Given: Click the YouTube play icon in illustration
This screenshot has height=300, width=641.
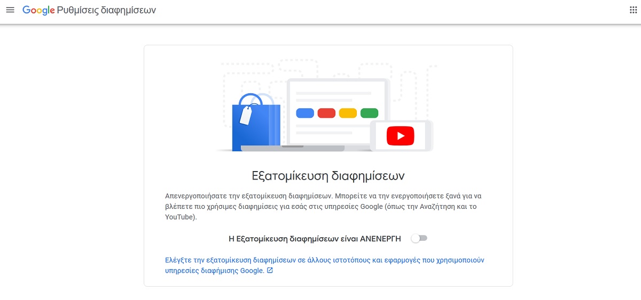Looking at the screenshot, I should [x=401, y=135].
